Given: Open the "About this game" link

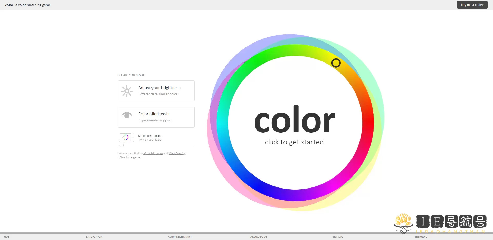Looking at the screenshot, I should tap(130, 157).
